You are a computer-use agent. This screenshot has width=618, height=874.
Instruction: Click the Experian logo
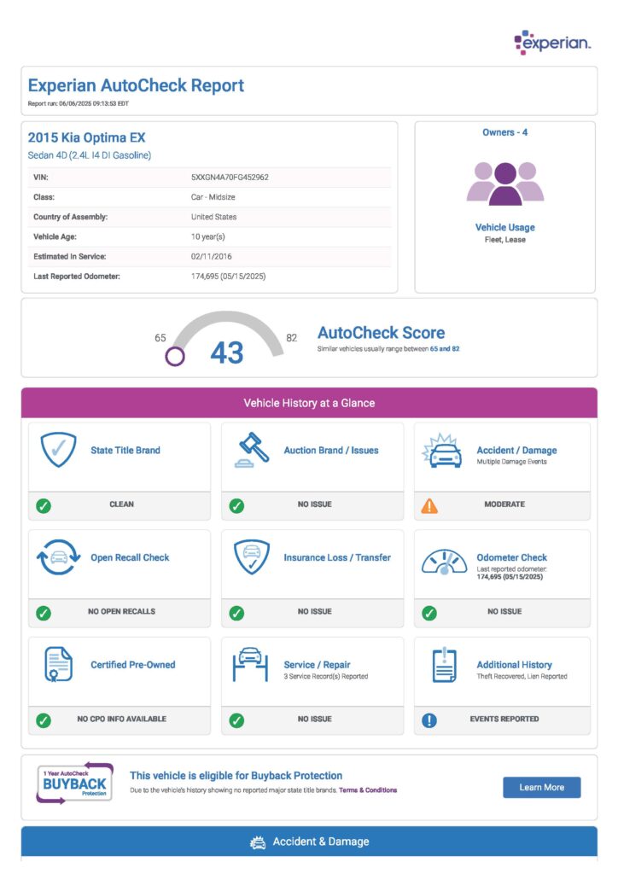(551, 42)
